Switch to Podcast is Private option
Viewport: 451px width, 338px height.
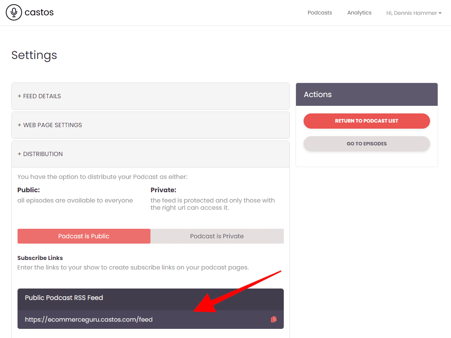(217, 236)
